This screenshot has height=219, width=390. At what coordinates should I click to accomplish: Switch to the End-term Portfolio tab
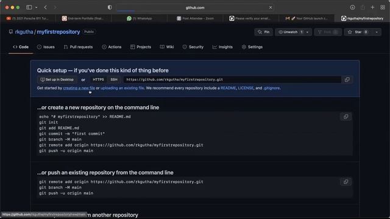pyautogui.click(x=83, y=18)
